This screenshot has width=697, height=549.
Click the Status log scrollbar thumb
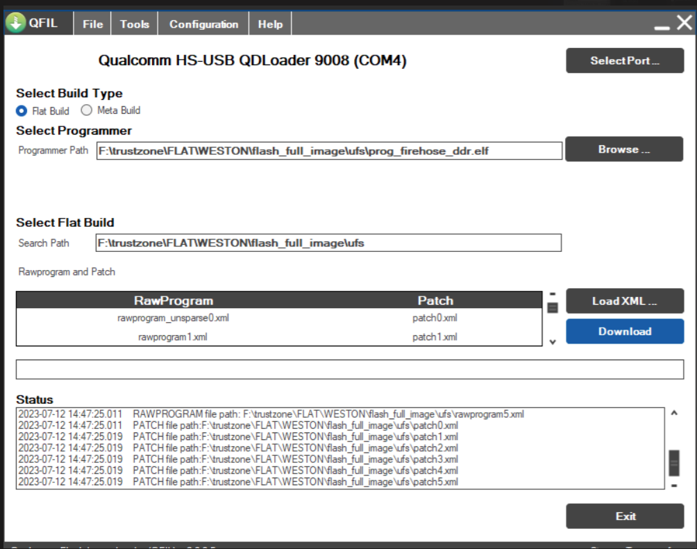point(674,463)
